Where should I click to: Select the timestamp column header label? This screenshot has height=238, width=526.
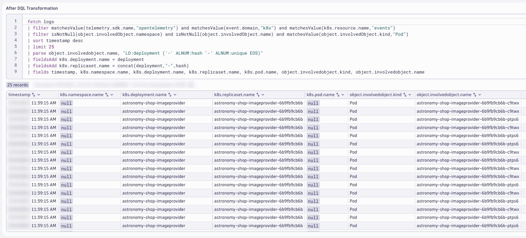[19, 95]
